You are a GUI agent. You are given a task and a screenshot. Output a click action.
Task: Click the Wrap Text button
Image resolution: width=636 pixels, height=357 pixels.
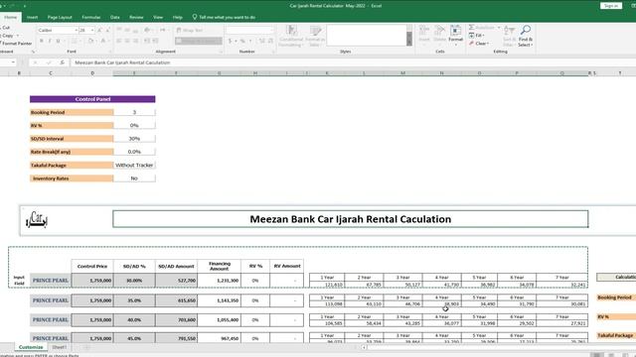[190, 31]
